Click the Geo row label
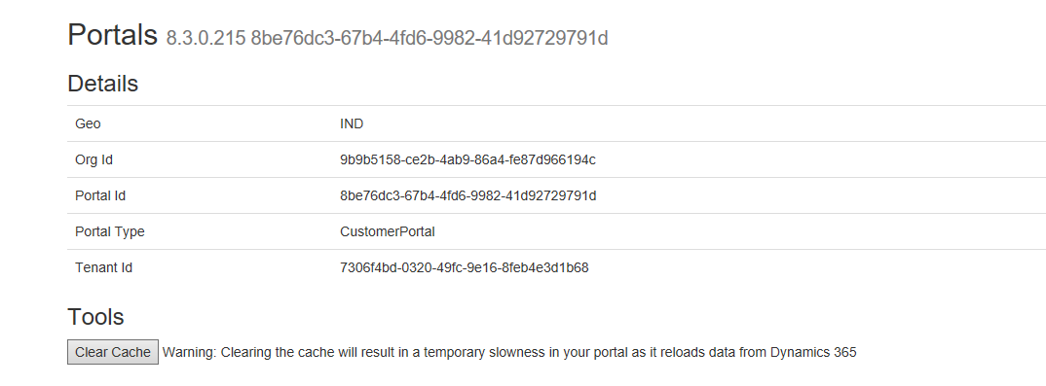Image resolution: width=1046 pixels, height=386 pixels. pyautogui.click(x=88, y=123)
